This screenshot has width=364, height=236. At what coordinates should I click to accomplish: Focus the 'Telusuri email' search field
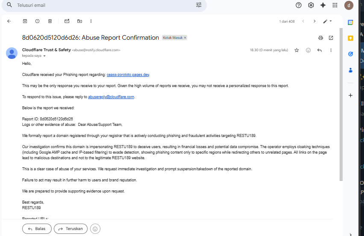tap(104, 5)
